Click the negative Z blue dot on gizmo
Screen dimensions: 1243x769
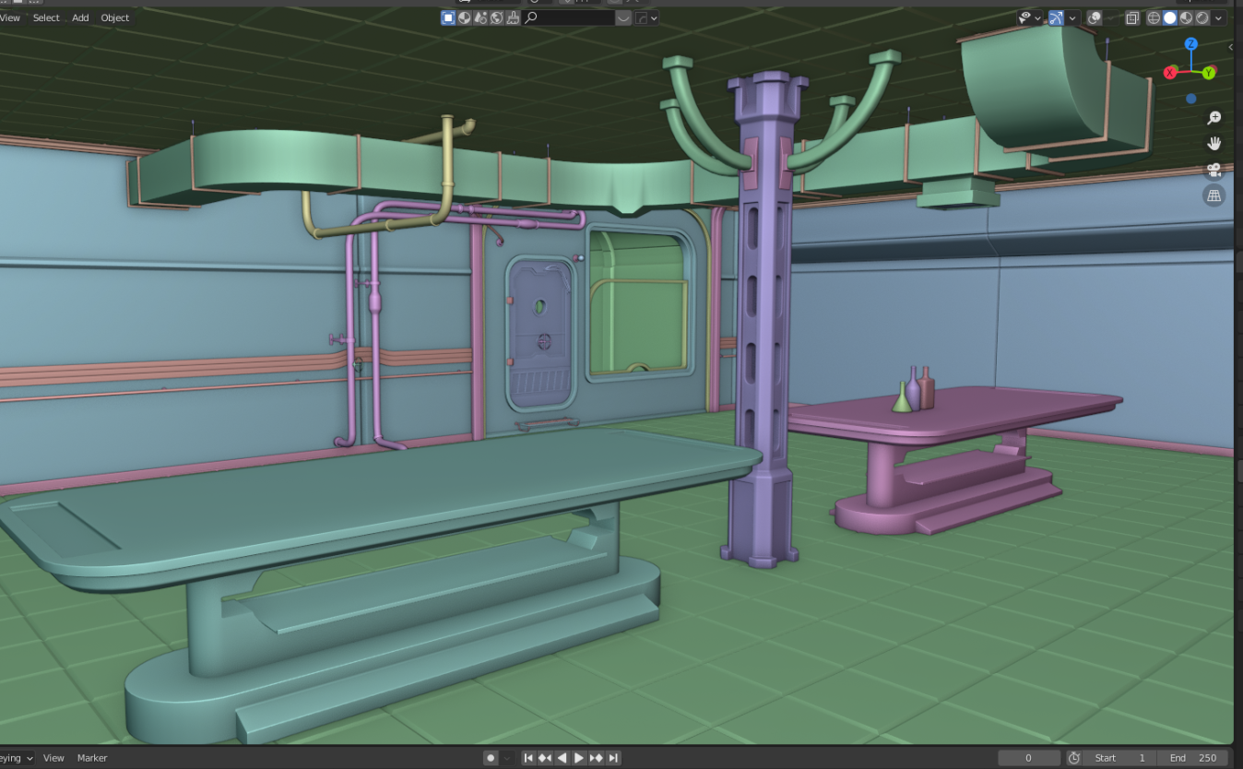1191,99
